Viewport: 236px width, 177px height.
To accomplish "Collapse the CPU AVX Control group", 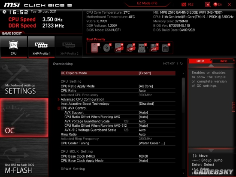I will pyautogui.click(x=59, y=108).
